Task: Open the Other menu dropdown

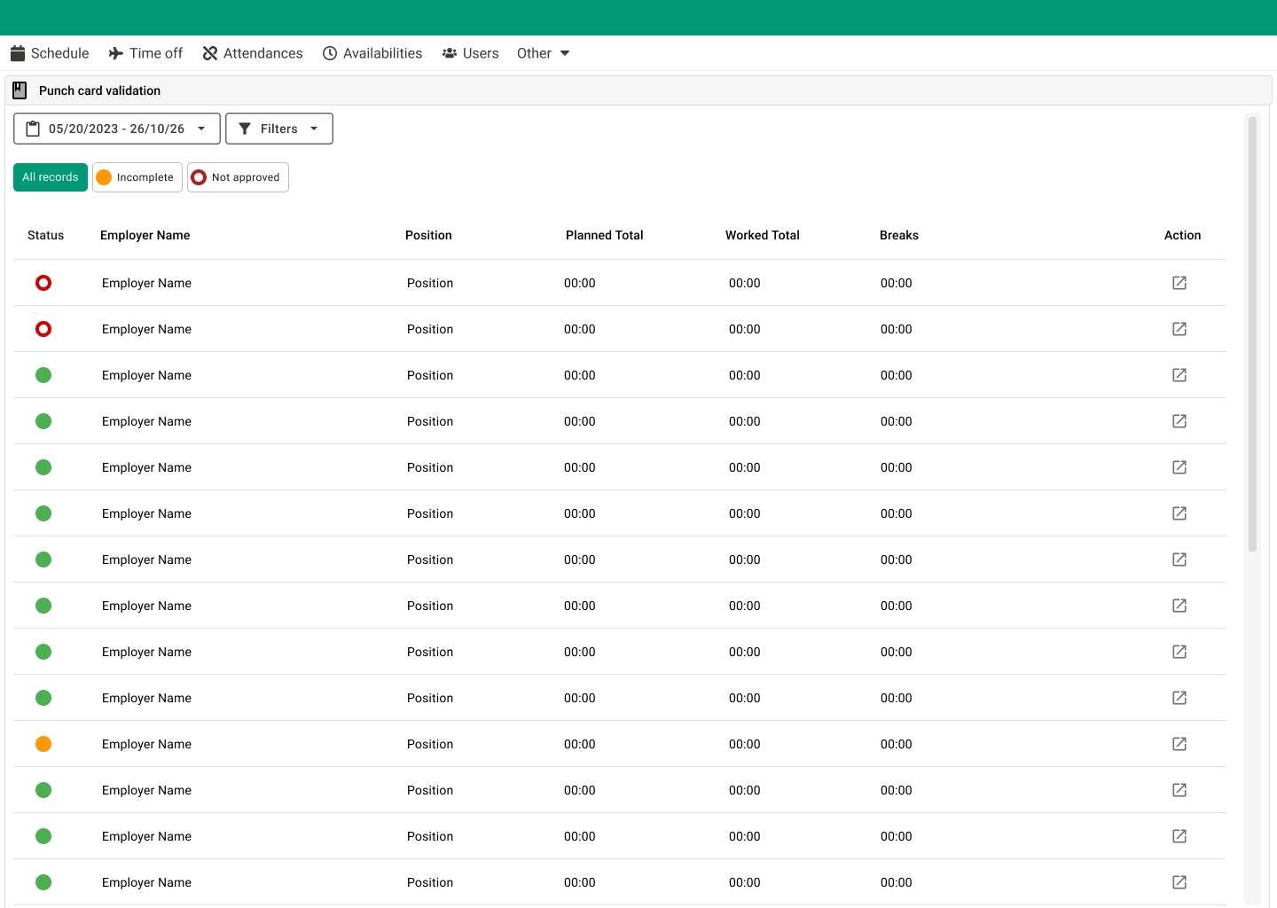Action: (543, 53)
